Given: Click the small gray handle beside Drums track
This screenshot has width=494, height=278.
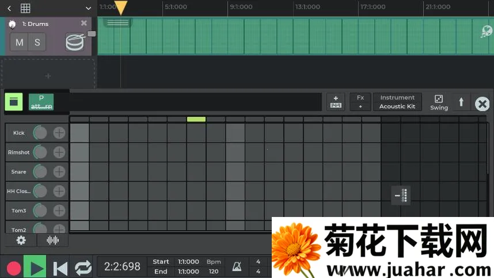Looking at the screenshot, I should click(92, 34).
